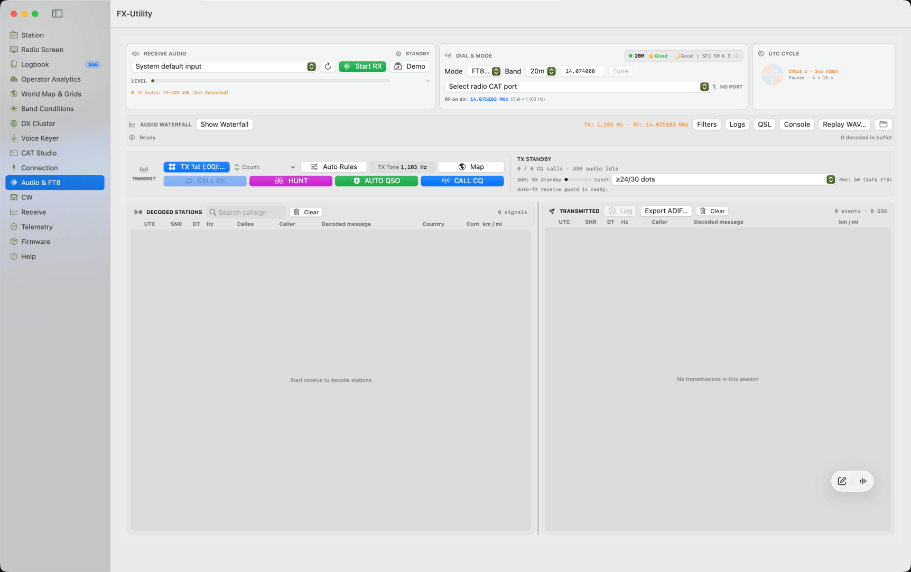Open Auto Rules settings
This screenshot has width=911, height=572.
point(333,167)
